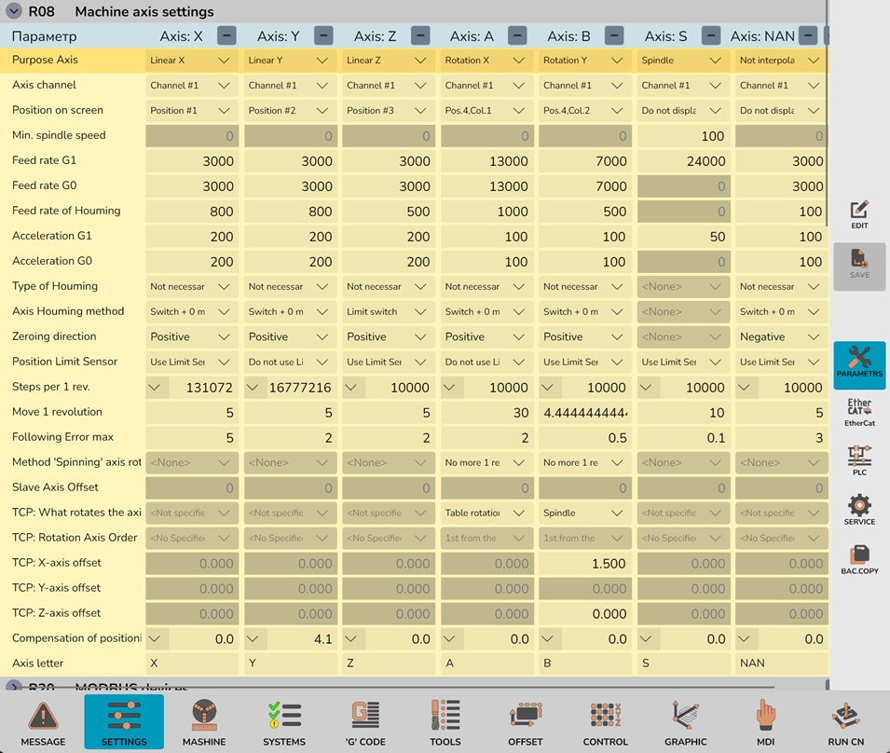Switch to the CONTROL tab
Screen dimensions: 890x753
coord(605,722)
